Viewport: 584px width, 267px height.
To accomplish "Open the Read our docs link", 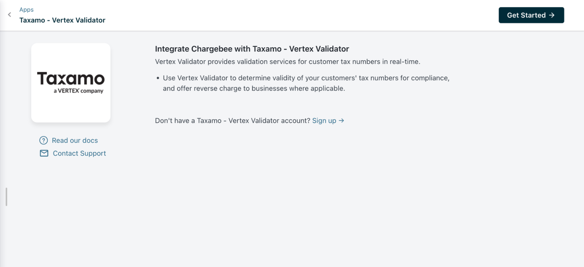I will point(75,140).
